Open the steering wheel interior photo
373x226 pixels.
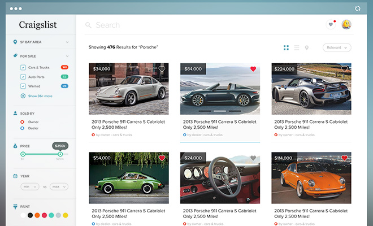click(220, 178)
